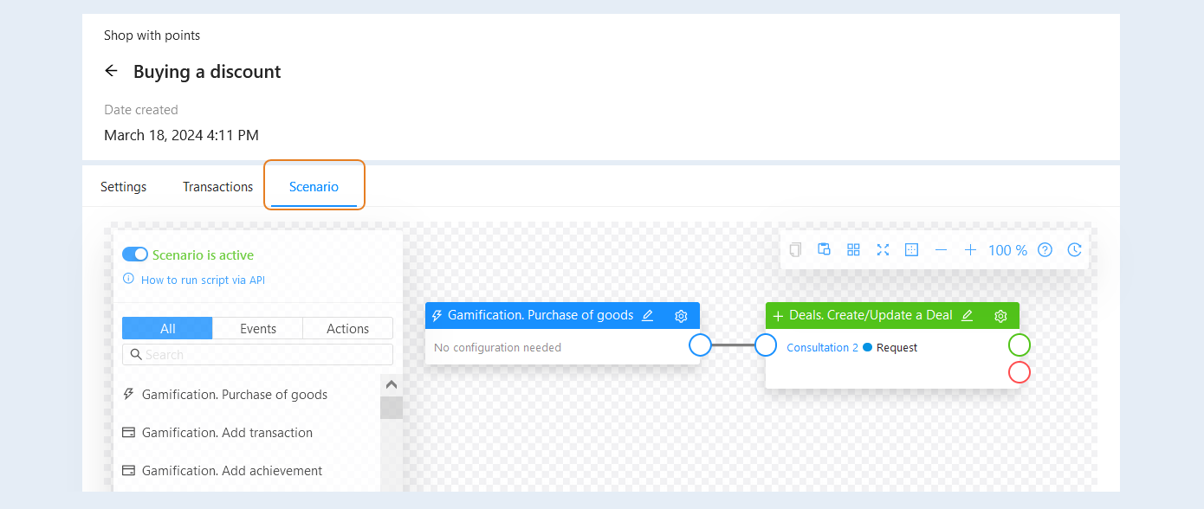Click the paste clipboard icon in canvas toolbar
Image resolution: width=1204 pixels, height=509 pixels.
click(825, 249)
